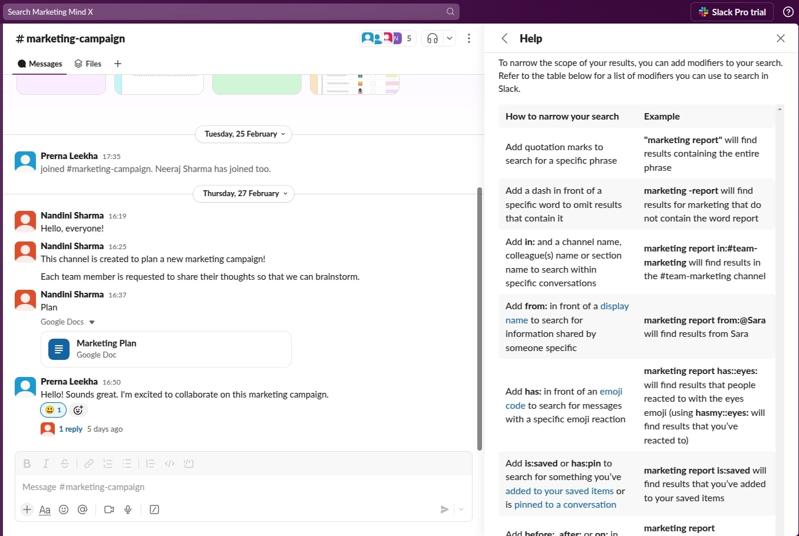Screen dimensions: 799x536
Task: Toggle bold formatting in the message composer
Action: [x=27, y=464]
